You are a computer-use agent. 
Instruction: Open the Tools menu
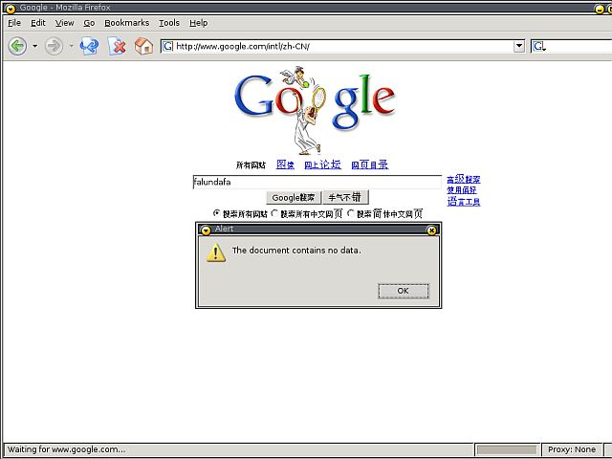coord(169,22)
